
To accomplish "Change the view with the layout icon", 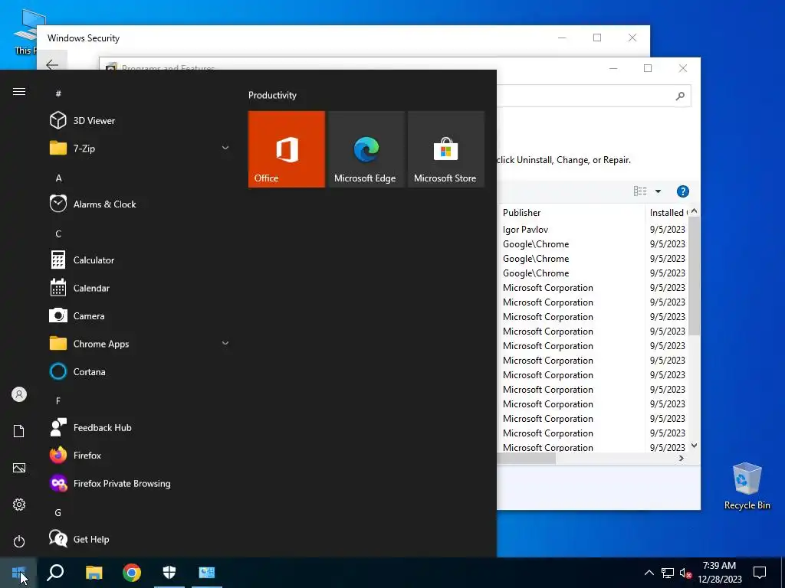I will (x=640, y=191).
